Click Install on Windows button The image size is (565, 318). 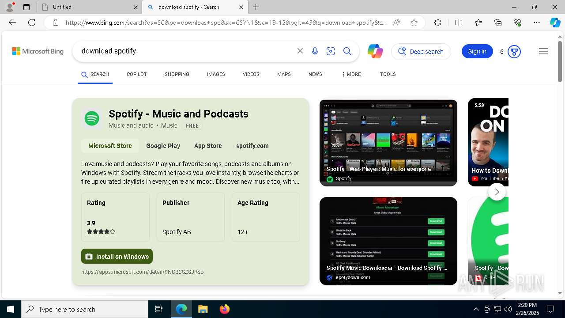[117, 256]
